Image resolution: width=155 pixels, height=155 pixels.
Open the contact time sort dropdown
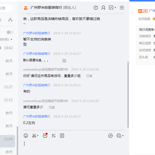pos(11,39)
